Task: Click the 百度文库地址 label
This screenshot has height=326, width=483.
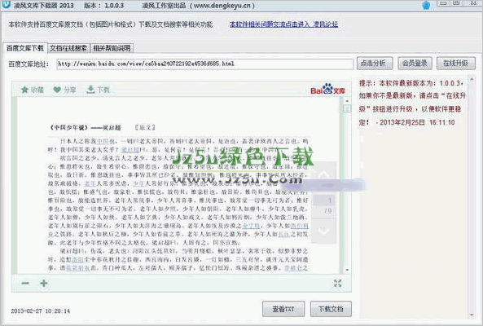Action: tap(29, 64)
